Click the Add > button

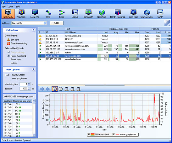57,23
